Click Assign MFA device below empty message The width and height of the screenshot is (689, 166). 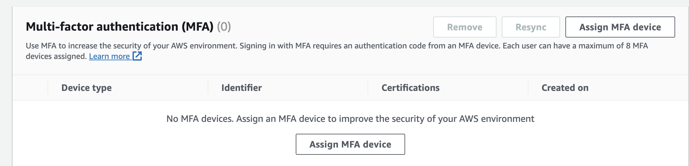click(350, 144)
